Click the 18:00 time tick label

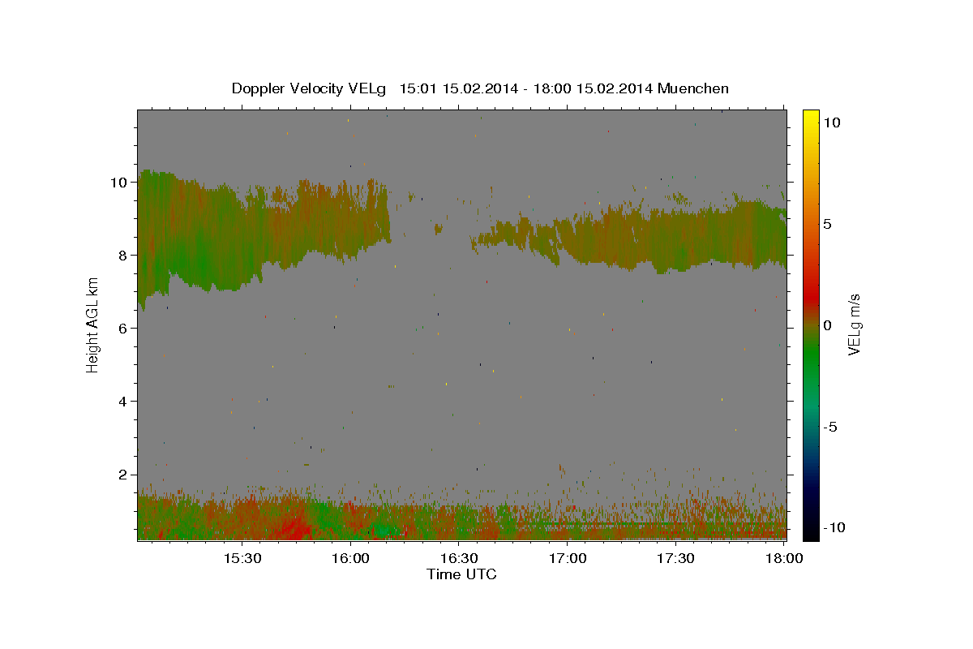coord(784,558)
